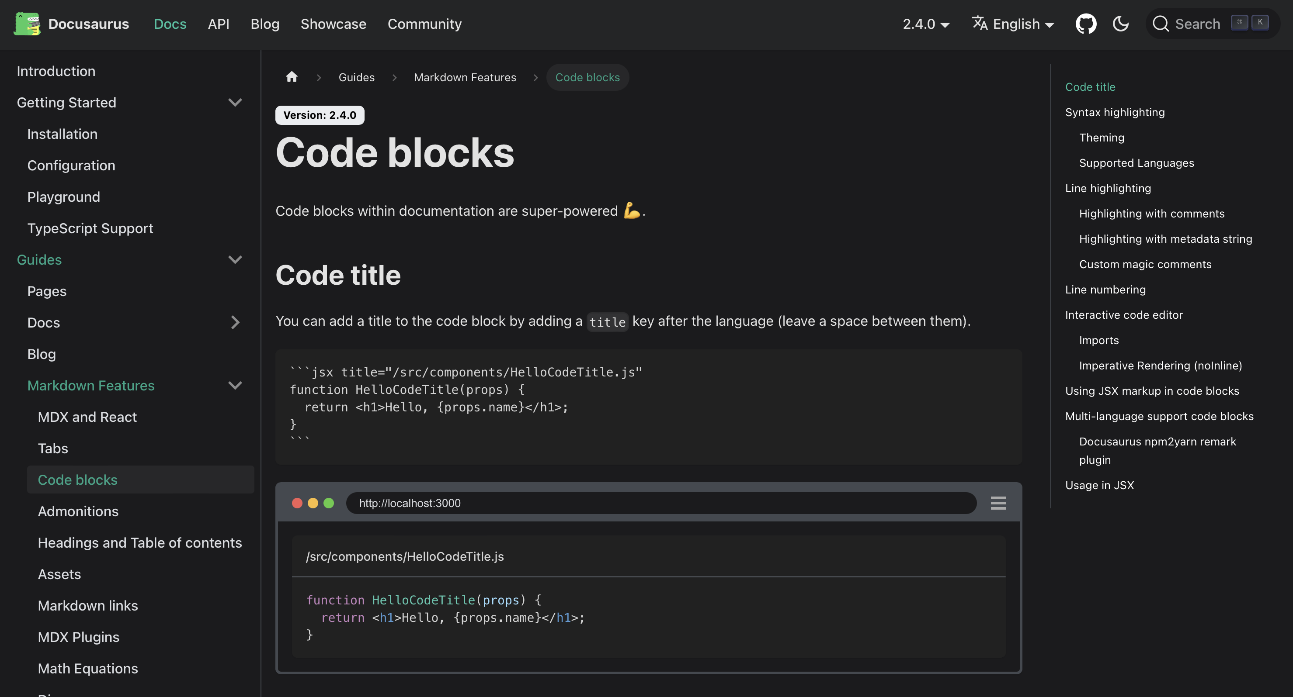Expand the Docs sidebar category chevron
Viewport: 1293px width, 697px height.
pyautogui.click(x=235, y=322)
